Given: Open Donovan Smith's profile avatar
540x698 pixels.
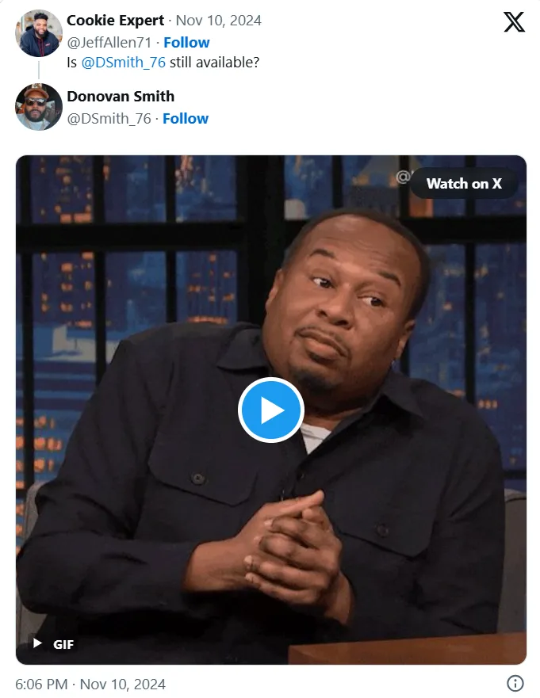Looking at the screenshot, I should click(x=39, y=107).
